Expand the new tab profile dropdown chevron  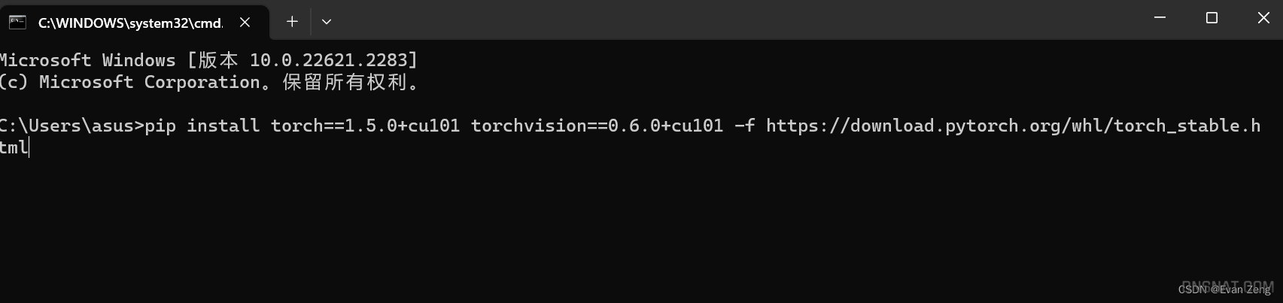click(x=327, y=22)
